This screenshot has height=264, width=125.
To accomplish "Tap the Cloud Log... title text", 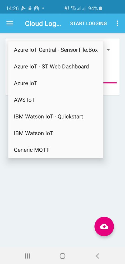I will [x=43, y=24].
